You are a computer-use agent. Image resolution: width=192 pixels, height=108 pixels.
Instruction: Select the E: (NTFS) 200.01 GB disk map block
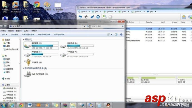pos(158,80)
